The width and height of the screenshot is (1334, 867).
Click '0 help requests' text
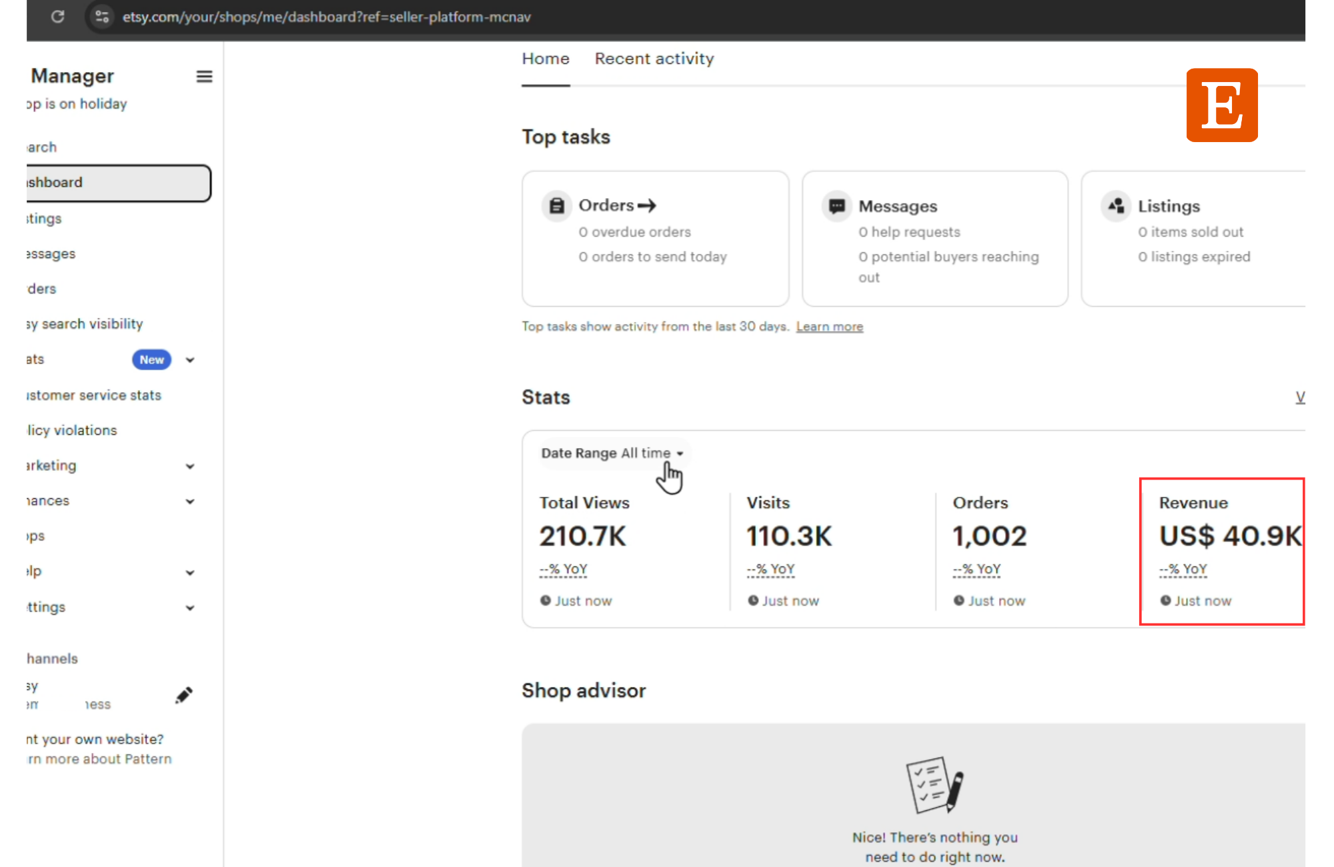point(910,232)
